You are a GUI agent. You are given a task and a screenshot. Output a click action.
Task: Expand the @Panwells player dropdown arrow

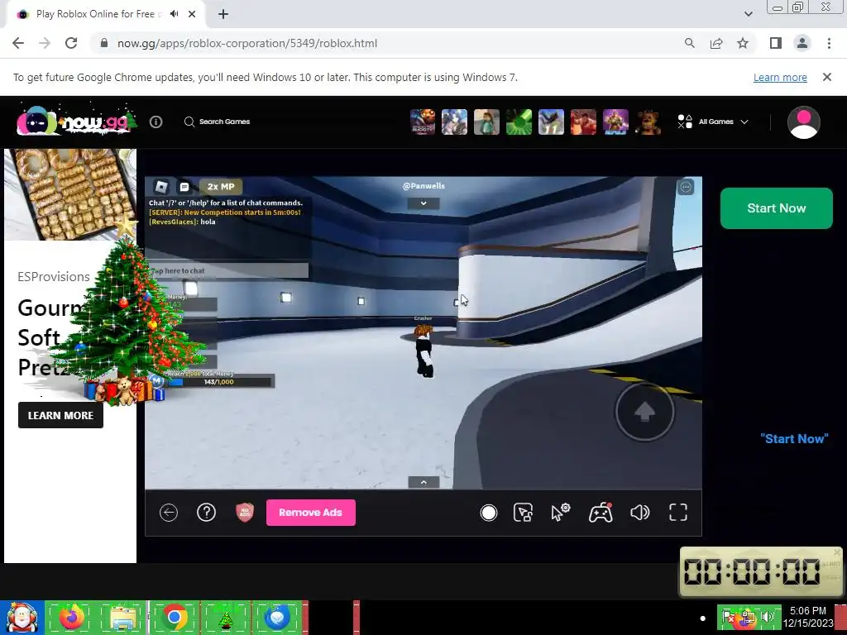[423, 203]
